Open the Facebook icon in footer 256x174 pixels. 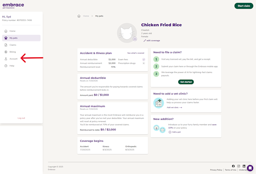tap(233, 166)
